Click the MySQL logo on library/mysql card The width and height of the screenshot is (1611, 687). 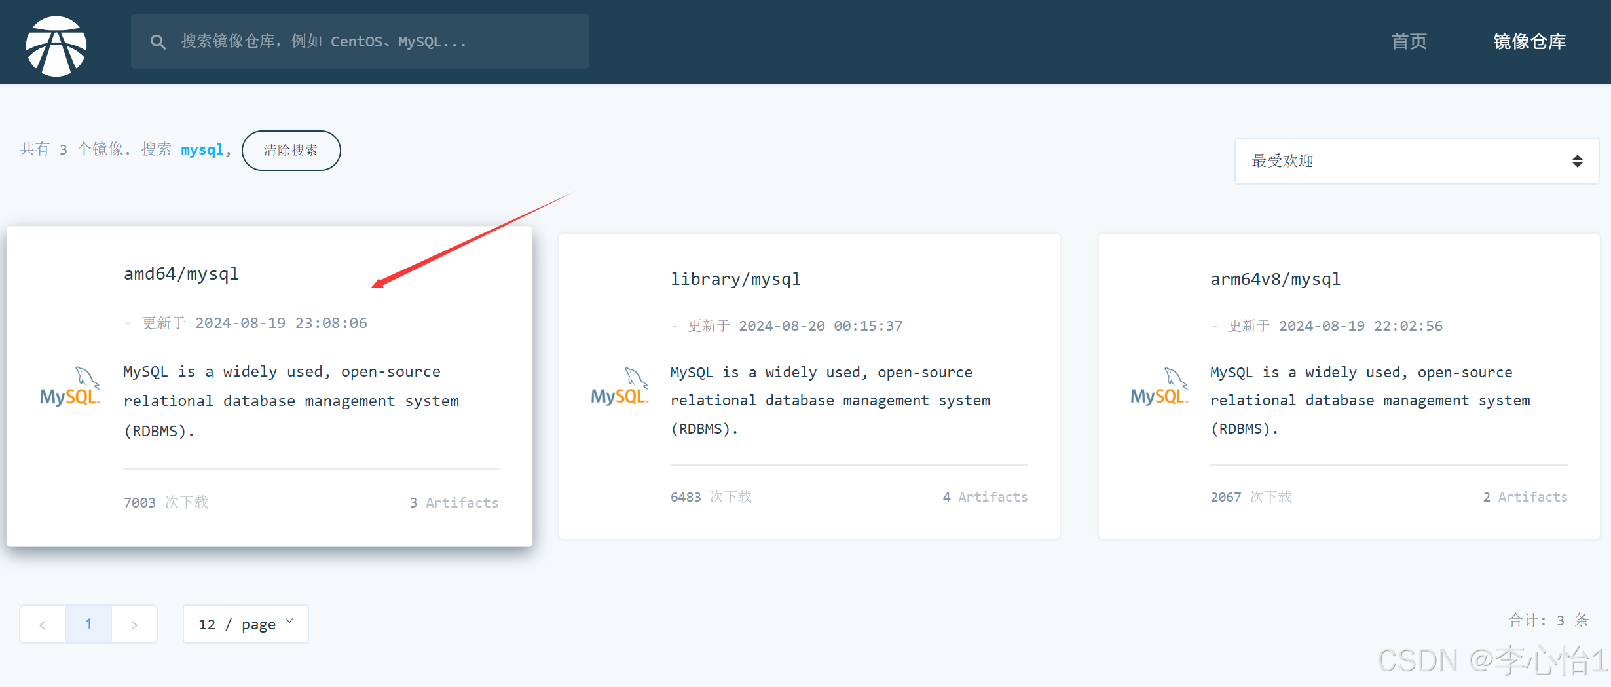click(x=620, y=386)
